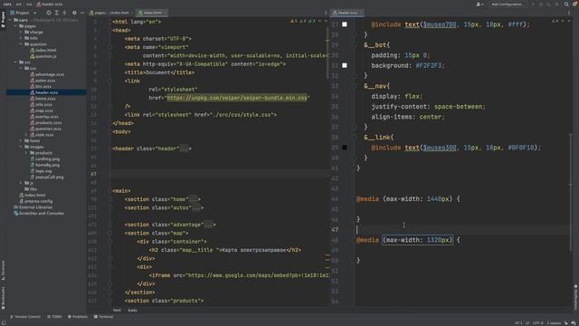Toggle the Project vertical side tab

click(x=3, y=19)
